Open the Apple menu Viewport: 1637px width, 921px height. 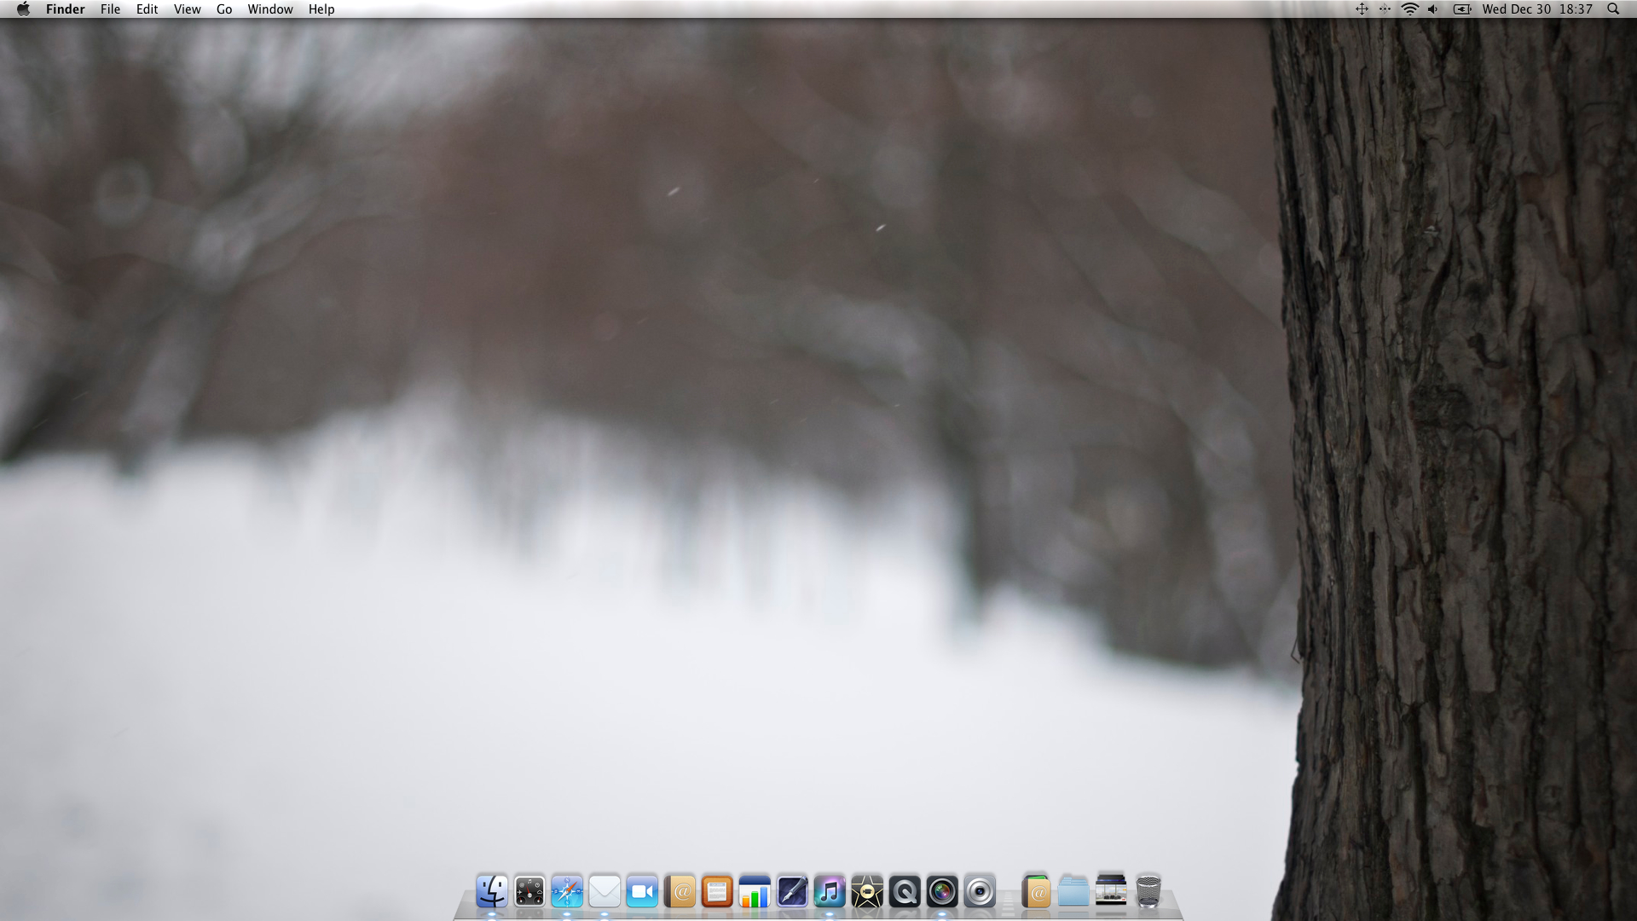23,9
